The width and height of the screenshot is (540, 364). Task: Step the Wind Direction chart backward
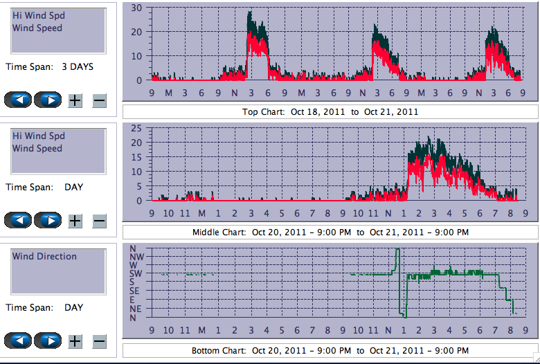tap(19, 340)
